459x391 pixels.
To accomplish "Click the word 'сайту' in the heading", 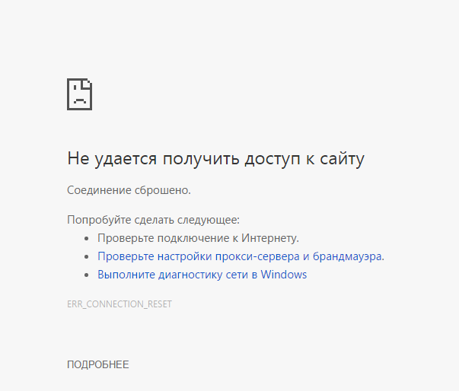I will [x=343, y=159].
